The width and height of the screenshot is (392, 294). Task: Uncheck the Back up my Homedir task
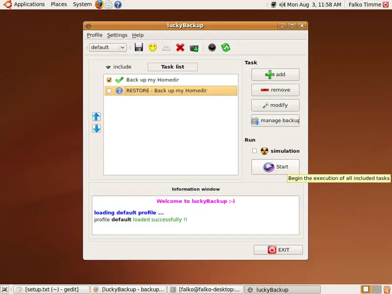coord(109,80)
